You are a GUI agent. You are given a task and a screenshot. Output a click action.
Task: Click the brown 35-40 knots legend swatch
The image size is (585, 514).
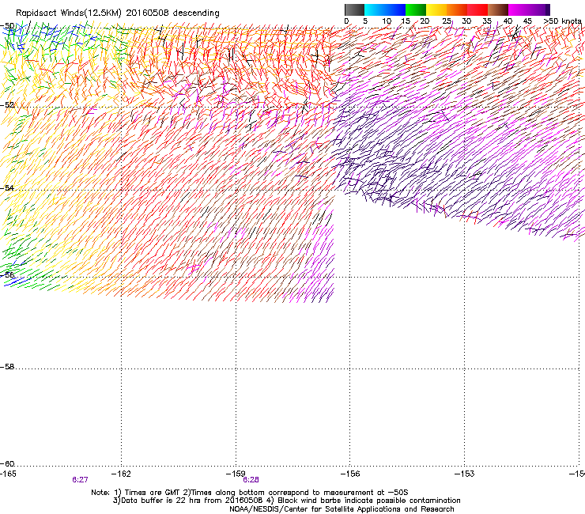tap(498, 9)
